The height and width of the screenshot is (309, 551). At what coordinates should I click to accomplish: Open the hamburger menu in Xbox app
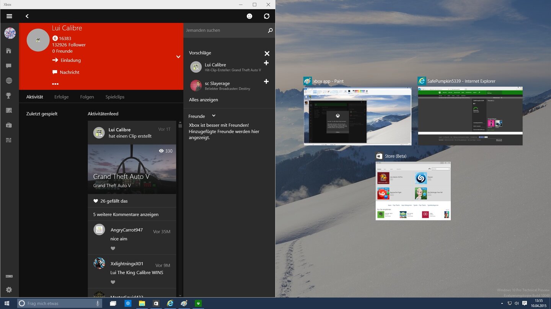pyautogui.click(x=9, y=16)
